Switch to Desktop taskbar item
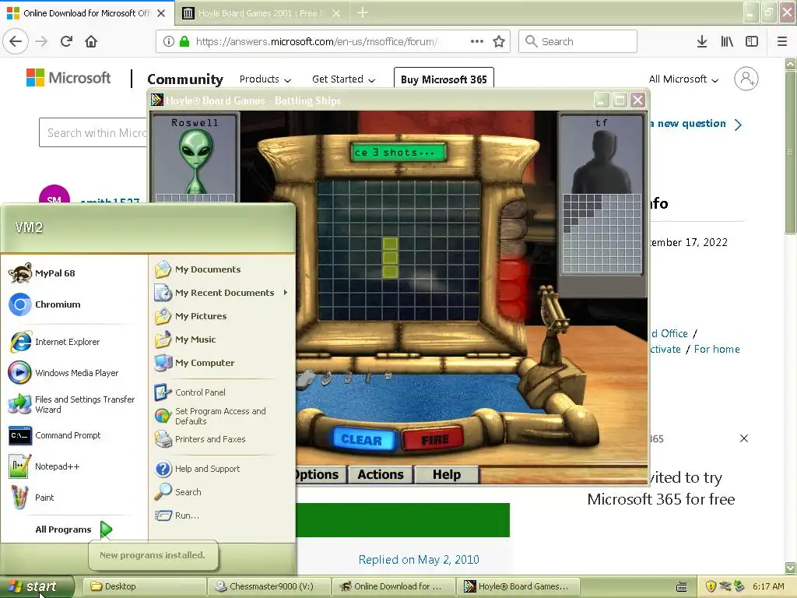The width and height of the screenshot is (797, 598). pyautogui.click(x=144, y=586)
